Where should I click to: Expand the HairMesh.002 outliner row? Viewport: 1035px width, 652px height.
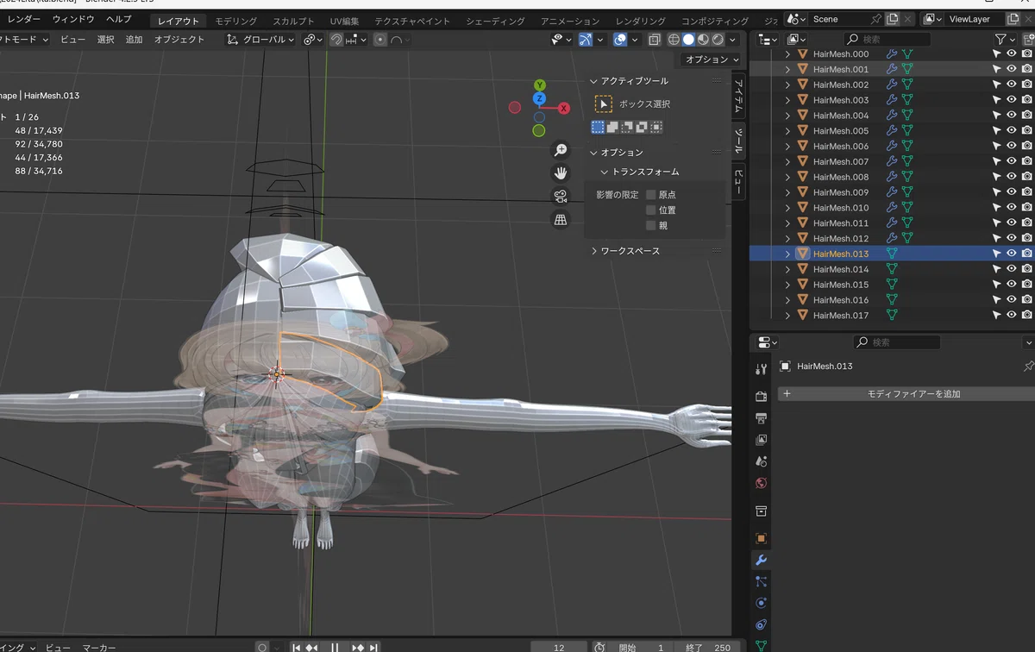(787, 85)
